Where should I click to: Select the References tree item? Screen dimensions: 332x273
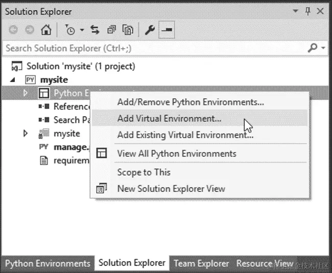[72, 106]
